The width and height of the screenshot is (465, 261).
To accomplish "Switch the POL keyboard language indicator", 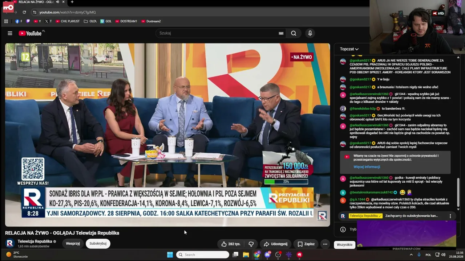I will click(428, 255).
